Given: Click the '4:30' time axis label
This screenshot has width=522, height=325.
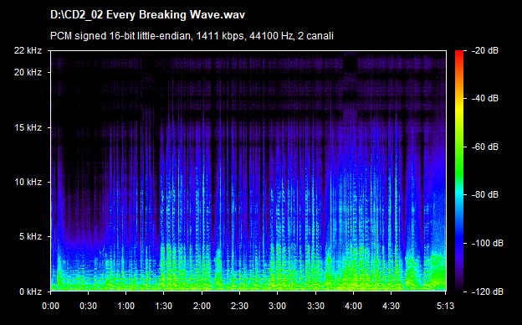Looking at the screenshot, I should pyautogui.click(x=391, y=306).
